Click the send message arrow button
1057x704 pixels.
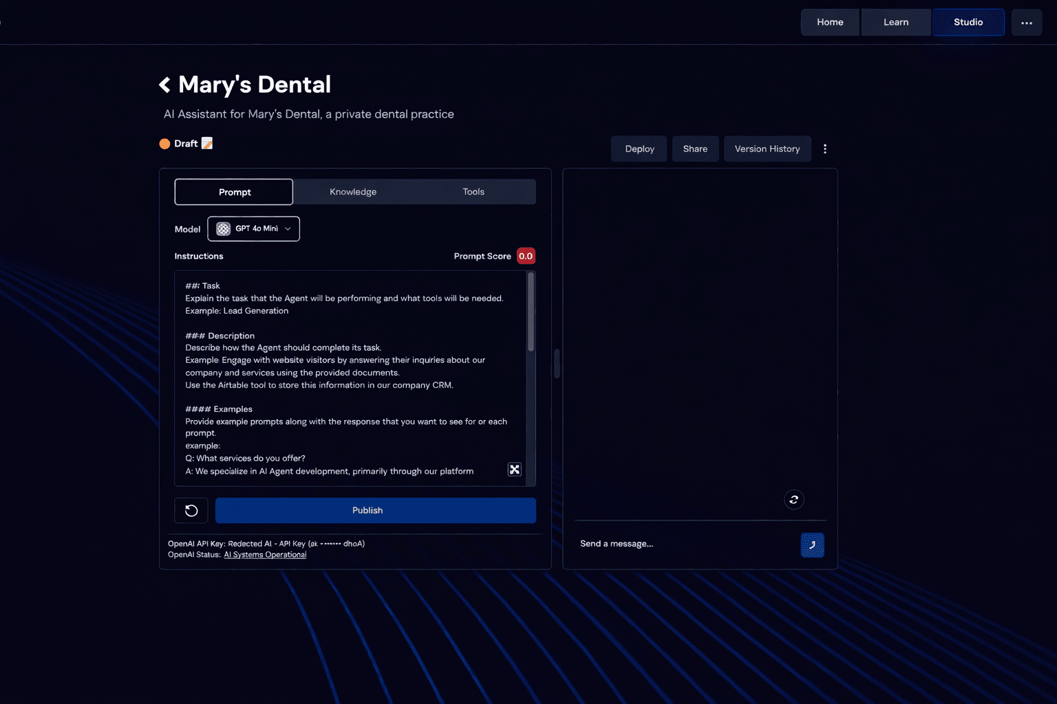(812, 544)
